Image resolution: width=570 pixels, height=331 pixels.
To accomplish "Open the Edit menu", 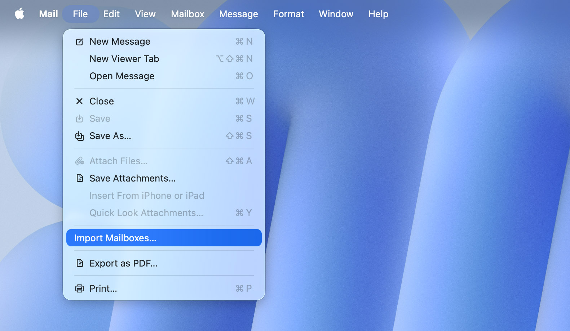I will 111,14.
